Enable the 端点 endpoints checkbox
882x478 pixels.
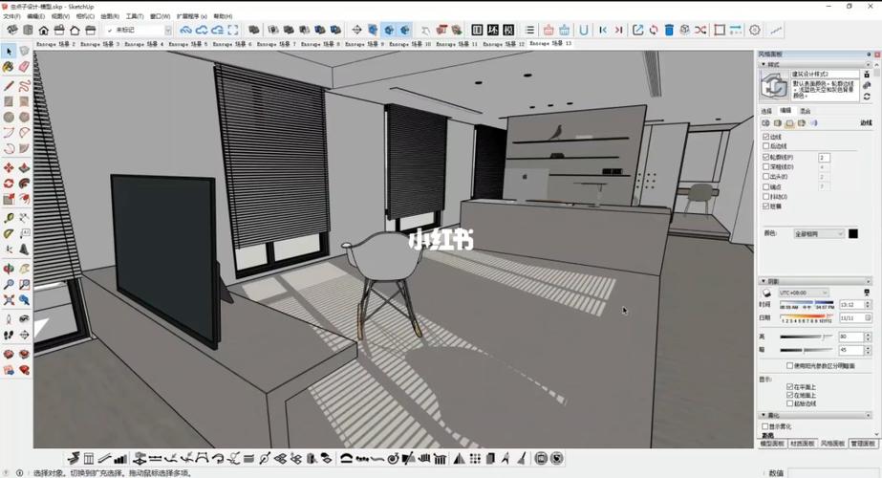tap(766, 186)
